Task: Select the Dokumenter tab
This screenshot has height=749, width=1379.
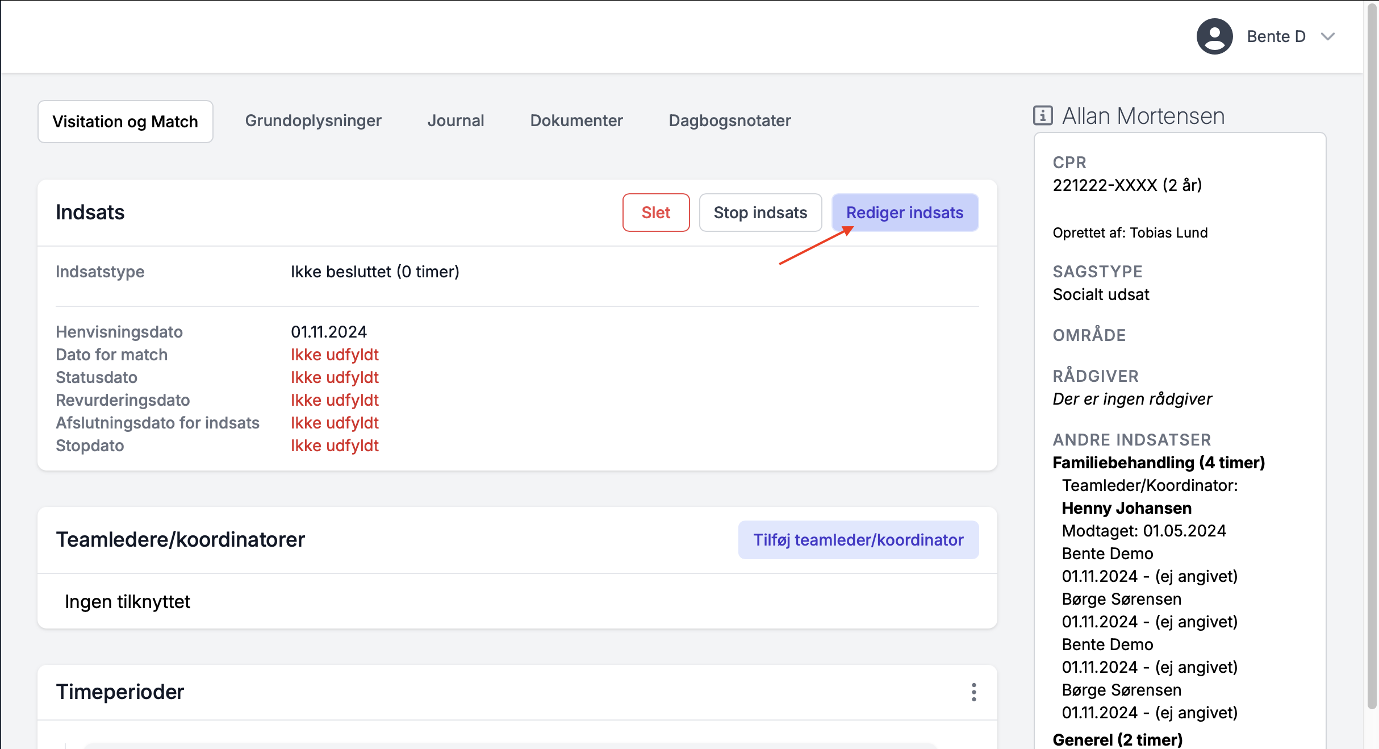Action: pos(576,120)
